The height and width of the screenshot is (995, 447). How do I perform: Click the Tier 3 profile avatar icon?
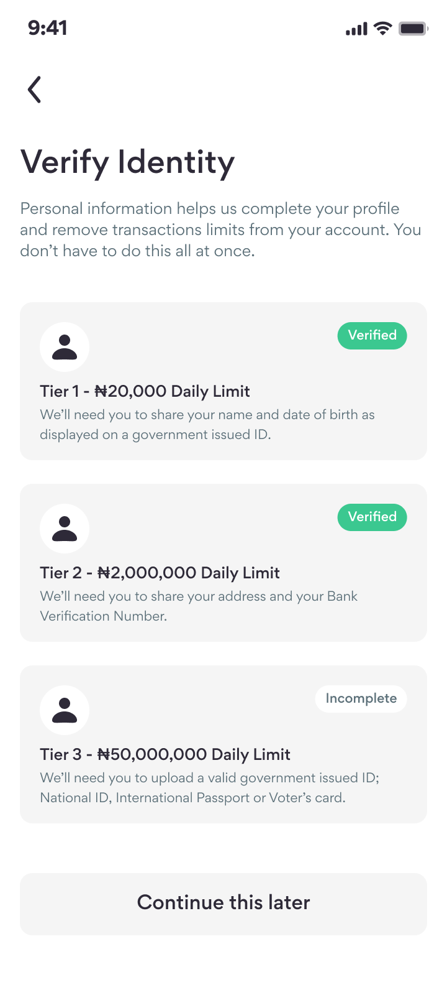[x=65, y=710]
